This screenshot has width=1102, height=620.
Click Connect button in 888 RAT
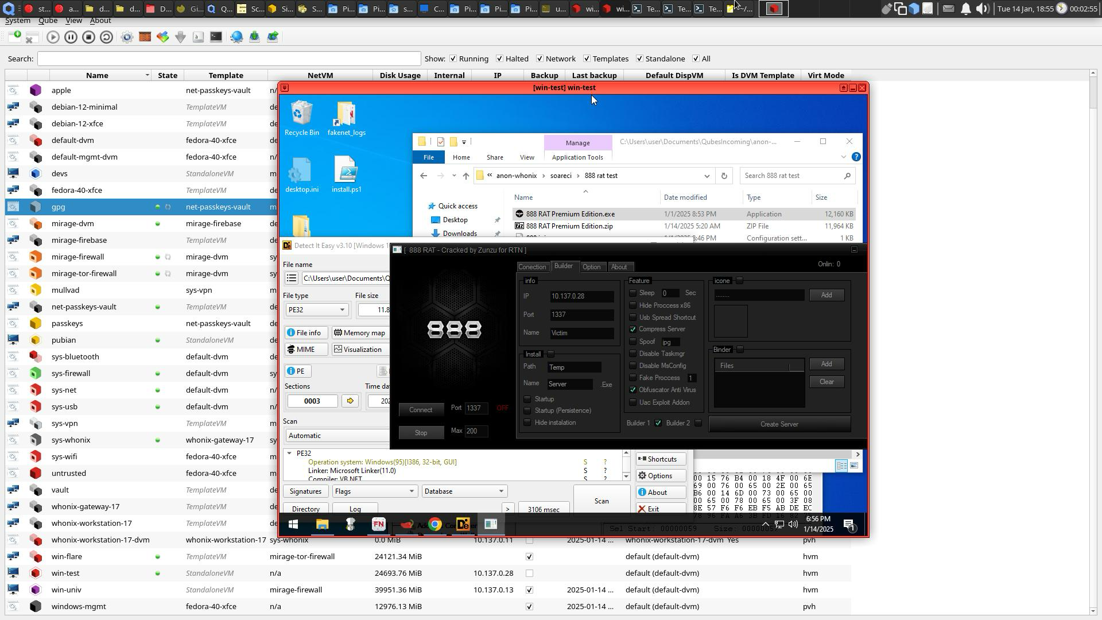click(x=421, y=410)
